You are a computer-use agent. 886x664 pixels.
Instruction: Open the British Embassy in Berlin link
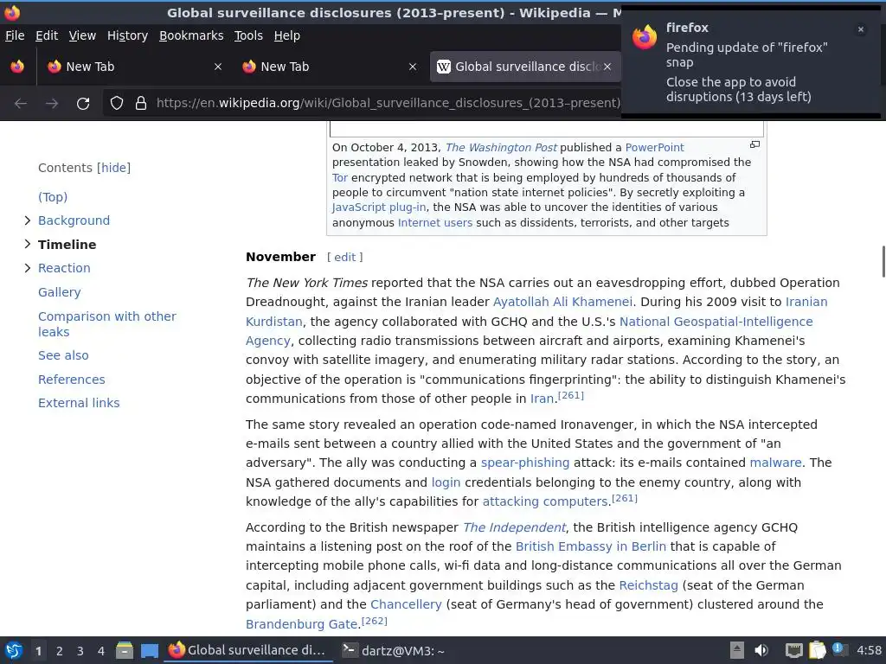590,546
